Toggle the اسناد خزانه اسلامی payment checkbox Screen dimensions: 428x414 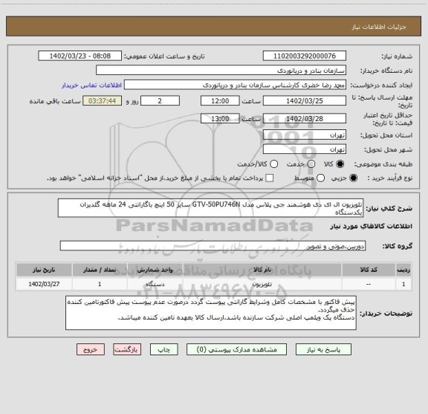click(x=270, y=178)
